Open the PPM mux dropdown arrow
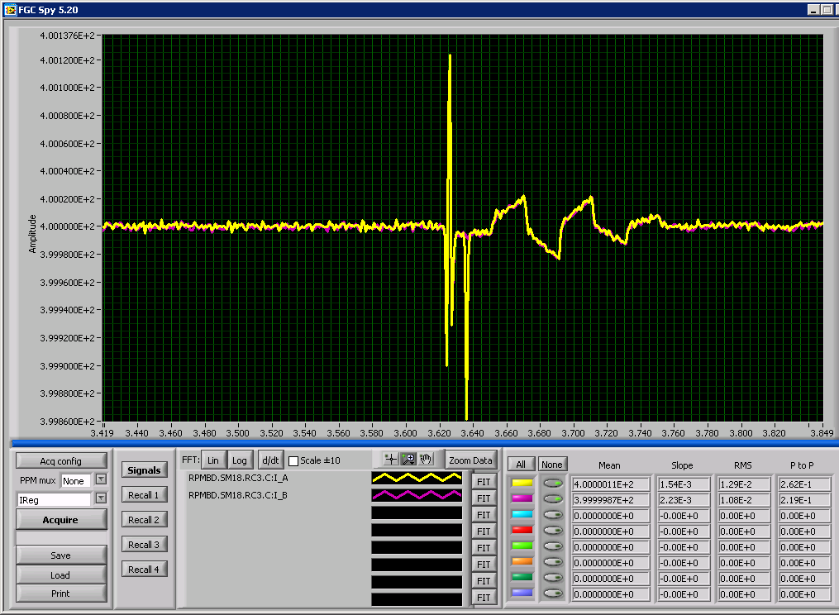The width and height of the screenshot is (839, 615). tap(101, 479)
